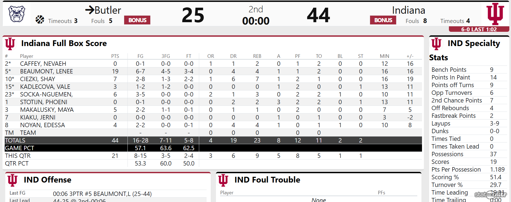This screenshot has height=202, width=511.
Task: Click the Points In Paint stat
Action: point(451,78)
